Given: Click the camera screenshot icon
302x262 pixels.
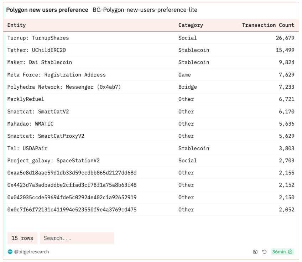Looking at the screenshot, I should coord(255,252).
